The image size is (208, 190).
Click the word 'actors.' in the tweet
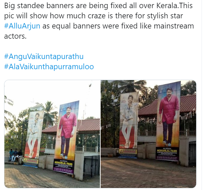tap(15, 36)
